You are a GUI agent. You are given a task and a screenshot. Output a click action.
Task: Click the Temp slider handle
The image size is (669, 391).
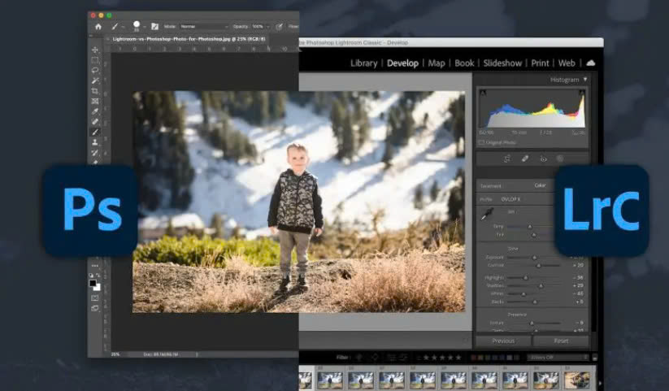tap(530, 227)
